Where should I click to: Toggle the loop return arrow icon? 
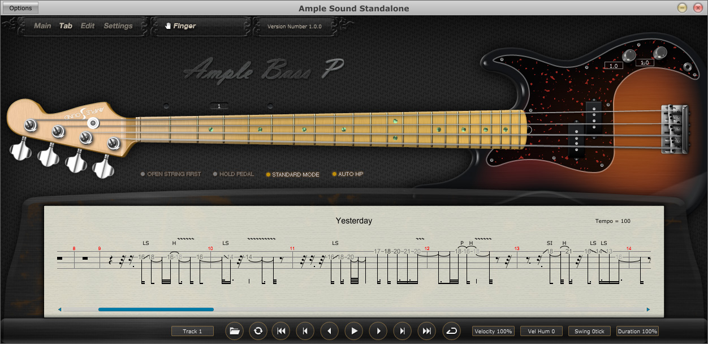451,331
